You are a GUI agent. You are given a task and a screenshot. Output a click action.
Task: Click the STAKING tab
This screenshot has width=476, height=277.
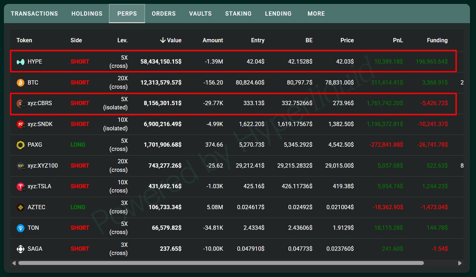(x=238, y=13)
